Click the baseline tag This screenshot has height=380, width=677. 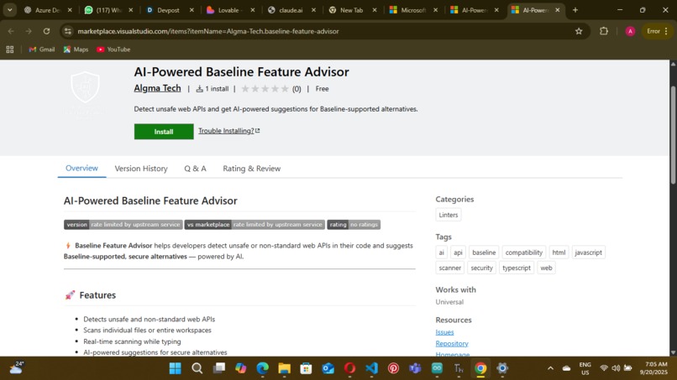coord(484,252)
